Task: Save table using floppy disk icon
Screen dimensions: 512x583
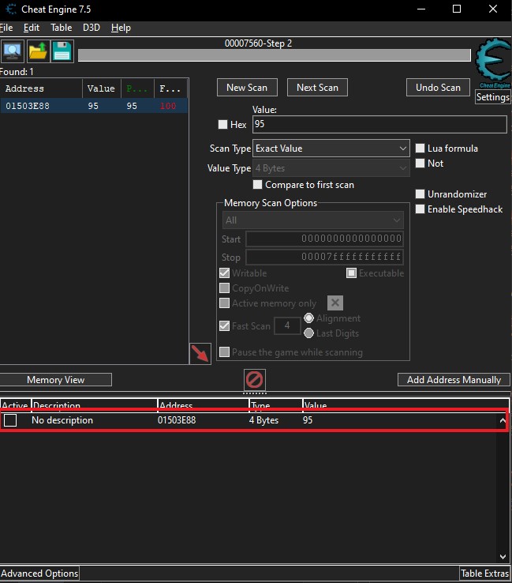Action: tap(62, 51)
